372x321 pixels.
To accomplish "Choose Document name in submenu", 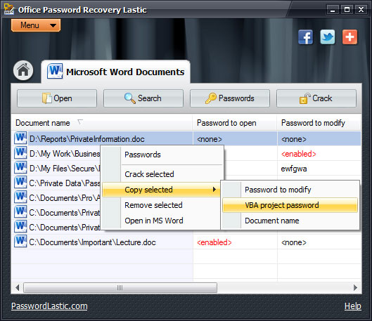I will pos(290,221).
